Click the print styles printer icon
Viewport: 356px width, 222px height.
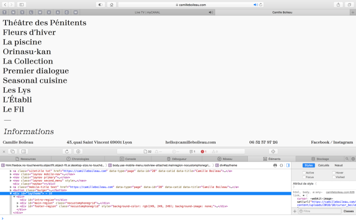point(275,165)
